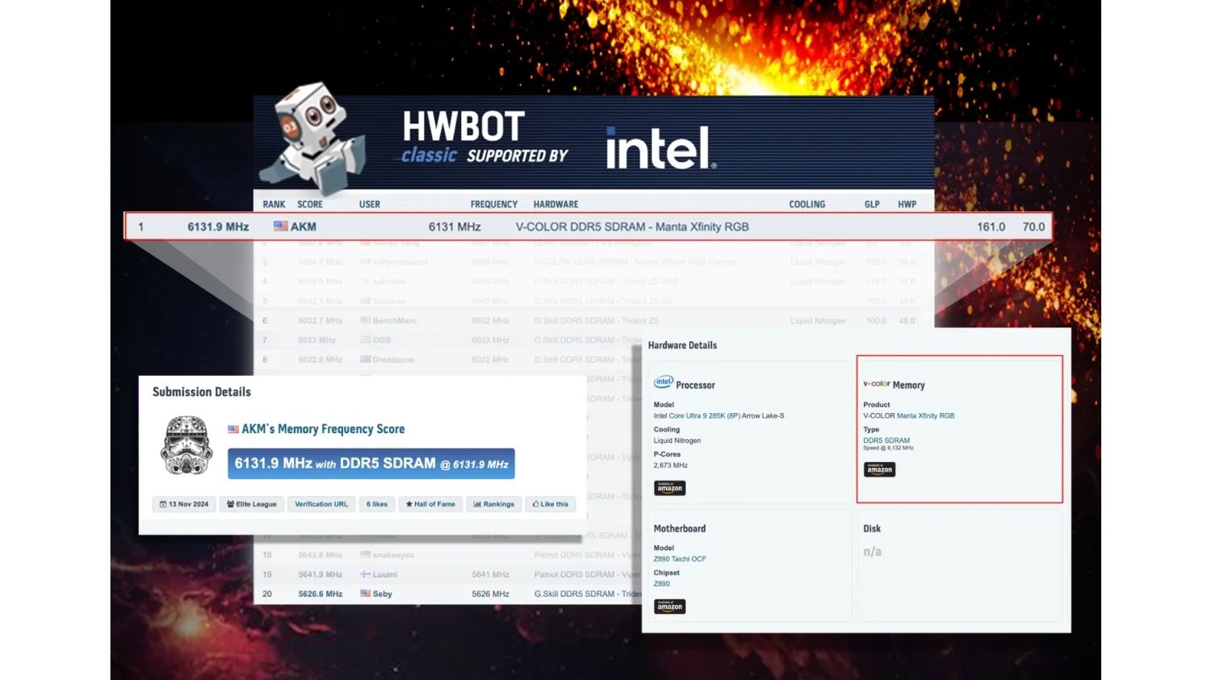
Task: Click the flag icon next to BenchMarc in row 6
Action: click(365, 320)
